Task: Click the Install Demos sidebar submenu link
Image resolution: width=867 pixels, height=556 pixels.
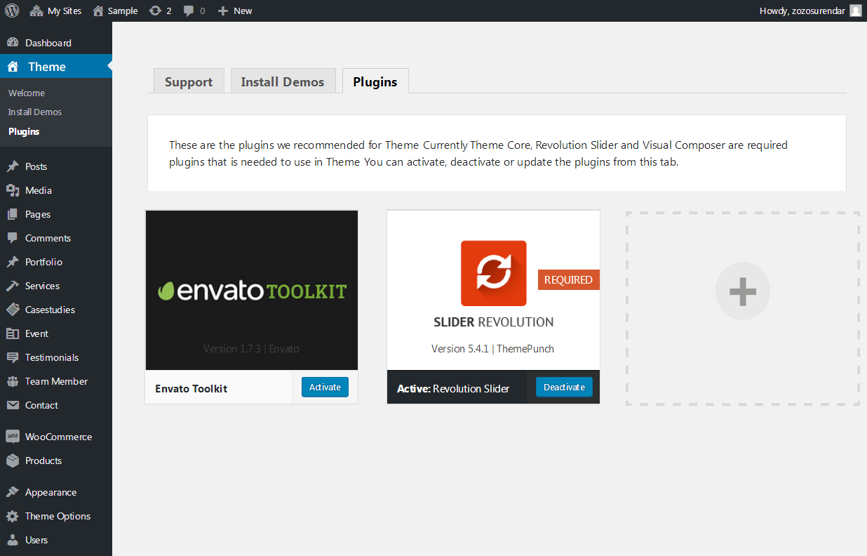Action: [x=35, y=112]
